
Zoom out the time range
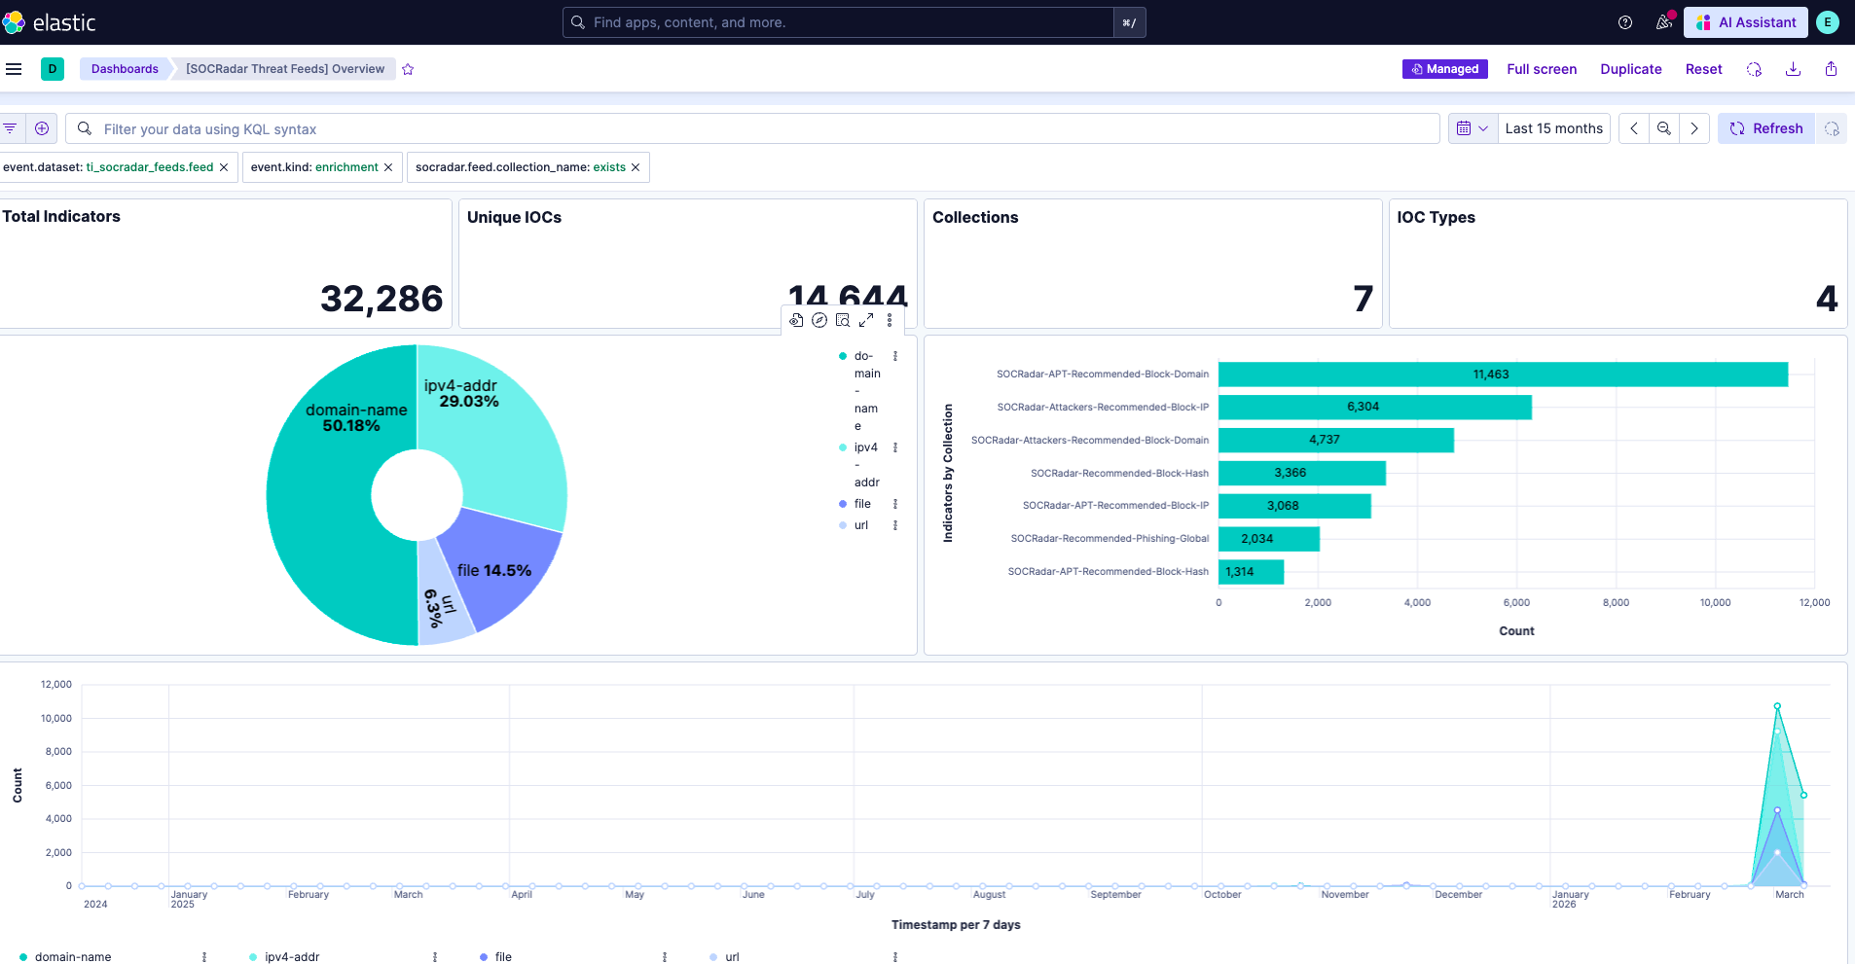pyautogui.click(x=1664, y=128)
